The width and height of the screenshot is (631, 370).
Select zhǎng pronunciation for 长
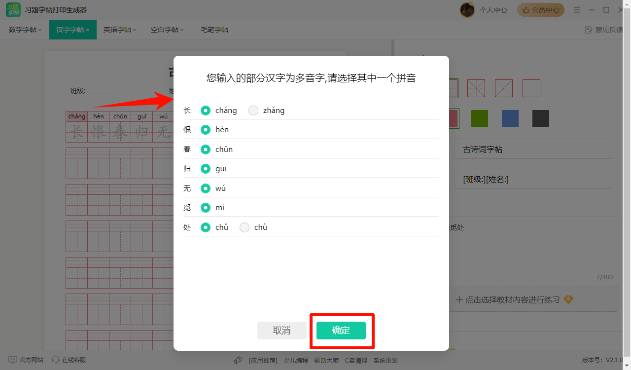click(x=253, y=111)
